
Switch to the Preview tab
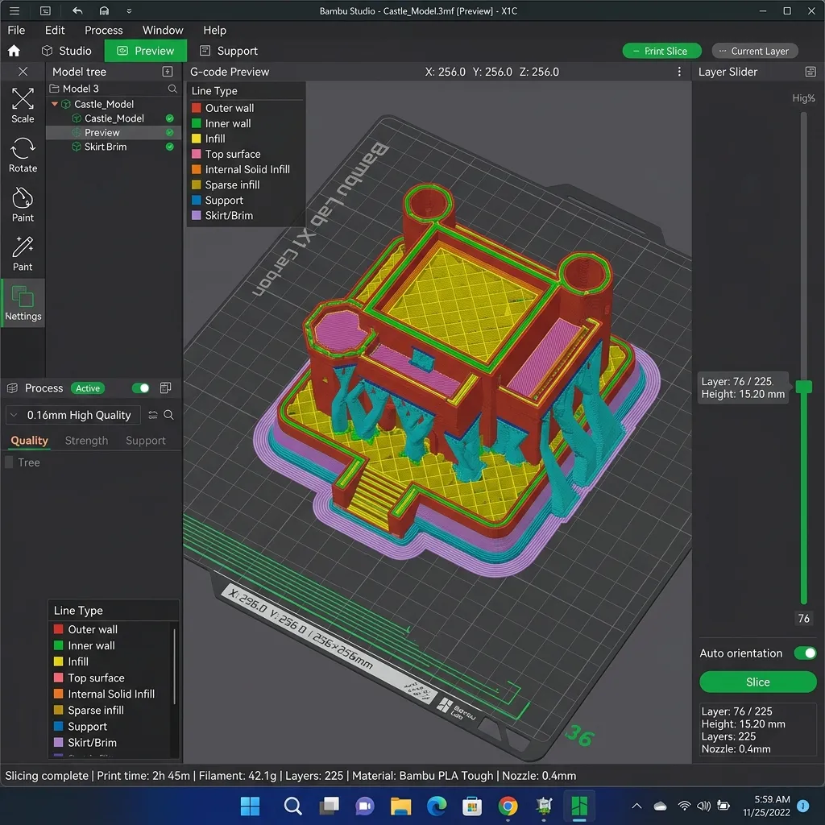point(146,51)
